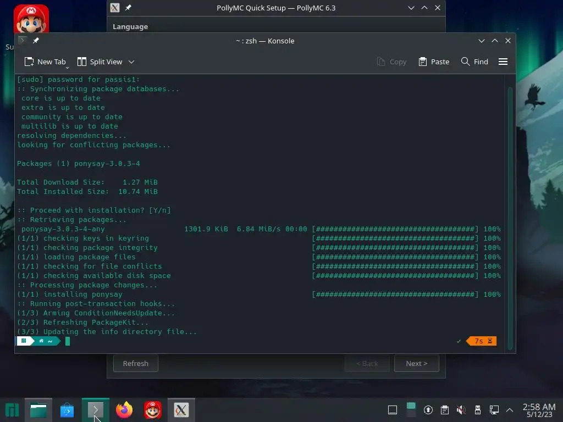Click the 7s execution time badge
The width and height of the screenshot is (563, 422).
(481, 341)
